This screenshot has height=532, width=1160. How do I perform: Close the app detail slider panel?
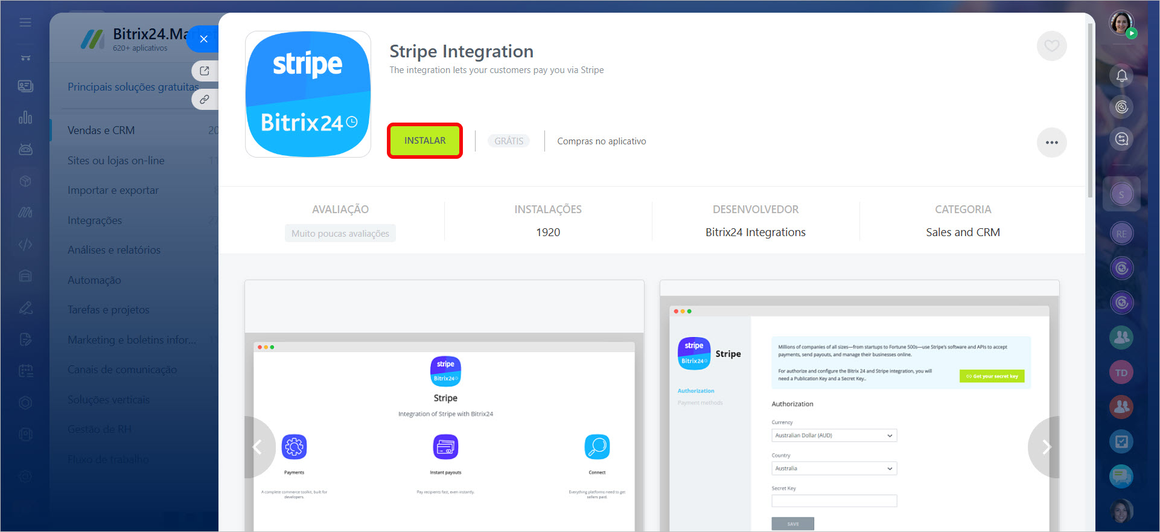(x=203, y=39)
